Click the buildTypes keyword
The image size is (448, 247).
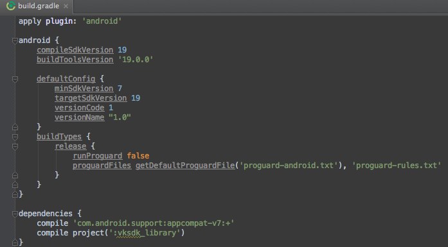tap(59, 137)
